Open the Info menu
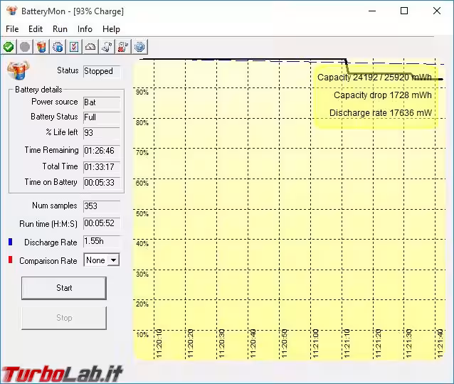 point(85,29)
